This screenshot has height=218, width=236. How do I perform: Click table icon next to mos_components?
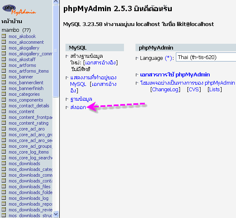tap(4, 100)
